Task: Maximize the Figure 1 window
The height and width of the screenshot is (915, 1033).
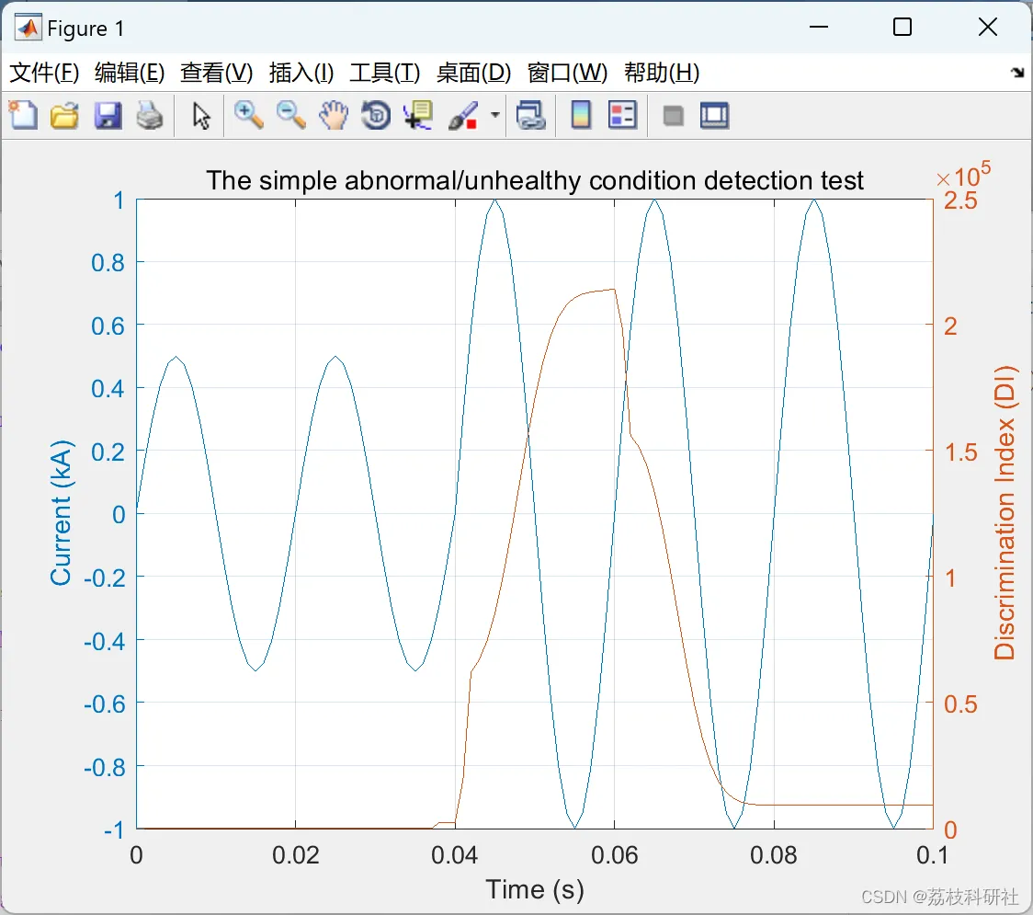Action: [902, 27]
